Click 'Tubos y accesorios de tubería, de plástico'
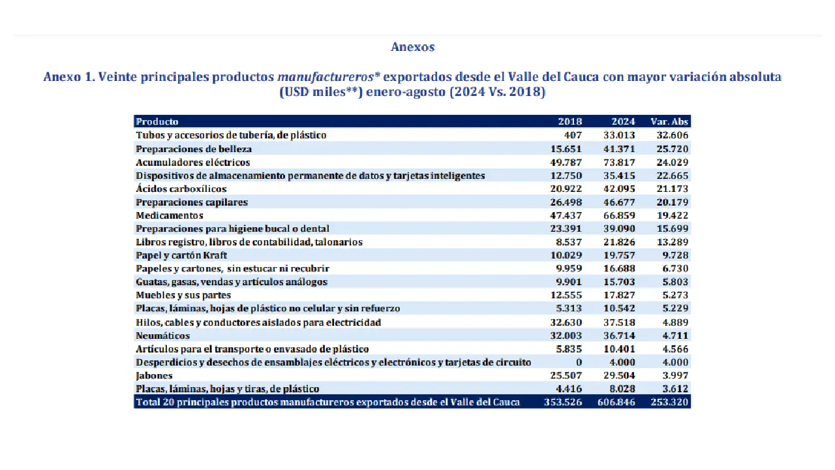The height and width of the screenshot is (470, 835). coord(231,135)
